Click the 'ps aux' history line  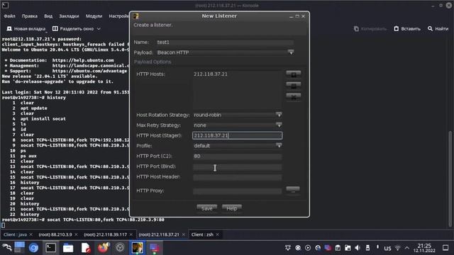28,156
